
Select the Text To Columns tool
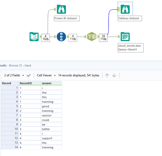pyautogui.click(x=91, y=37)
